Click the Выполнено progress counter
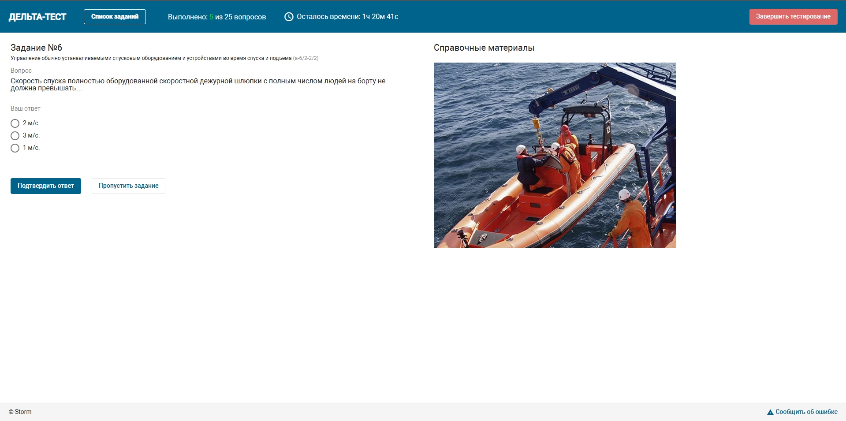Image resolution: width=846 pixels, height=421 pixels. [216, 17]
